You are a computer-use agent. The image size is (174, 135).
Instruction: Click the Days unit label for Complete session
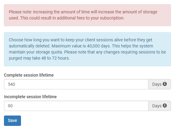point(157,84)
